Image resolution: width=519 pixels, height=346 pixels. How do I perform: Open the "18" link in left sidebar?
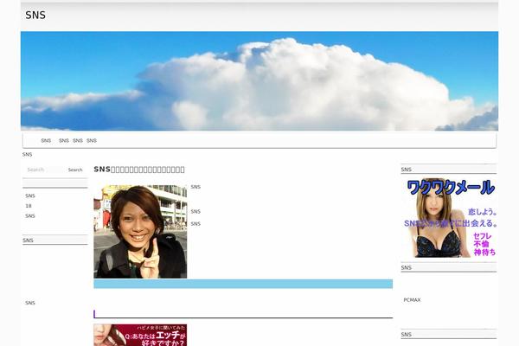pyautogui.click(x=29, y=206)
